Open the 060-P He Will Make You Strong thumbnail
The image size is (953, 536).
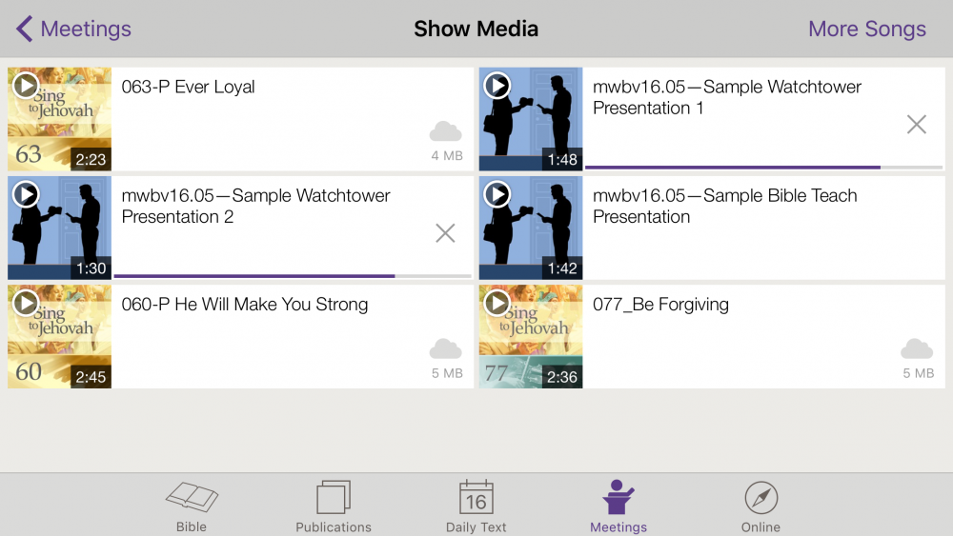(59, 337)
